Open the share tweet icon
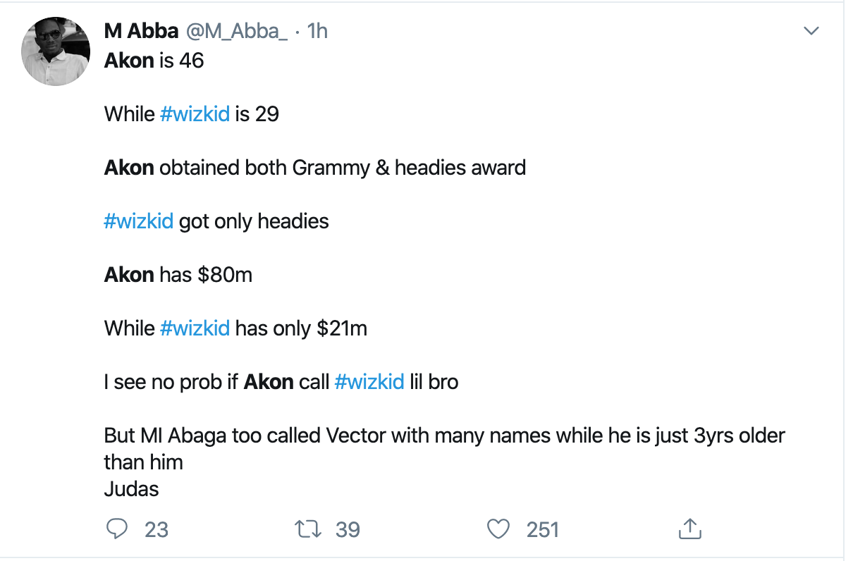This screenshot has width=853, height=561. pyautogui.click(x=689, y=529)
